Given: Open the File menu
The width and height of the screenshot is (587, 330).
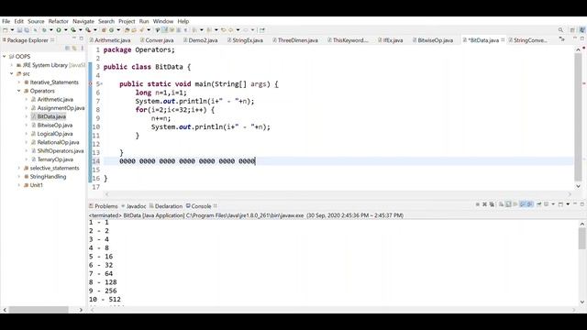Looking at the screenshot, I should point(6,21).
